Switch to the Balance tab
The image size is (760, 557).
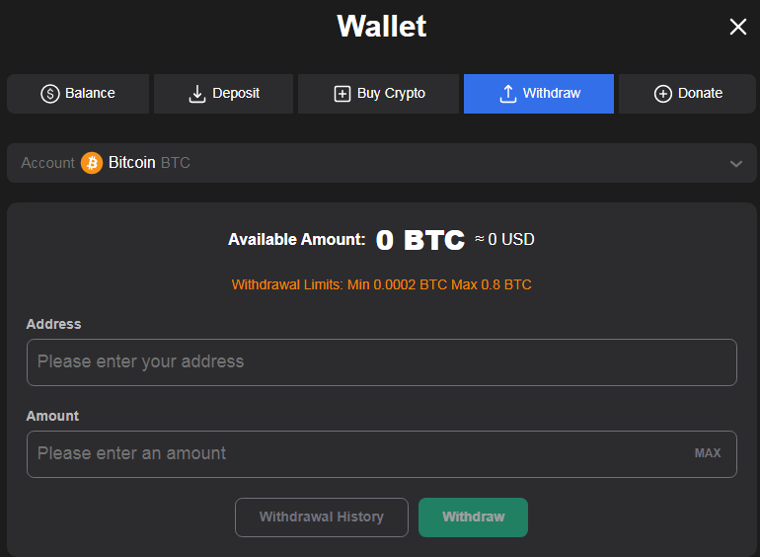pyautogui.click(x=90, y=94)
